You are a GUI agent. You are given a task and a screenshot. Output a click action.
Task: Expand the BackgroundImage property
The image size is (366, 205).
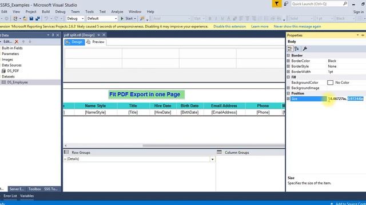click(288, 88)
